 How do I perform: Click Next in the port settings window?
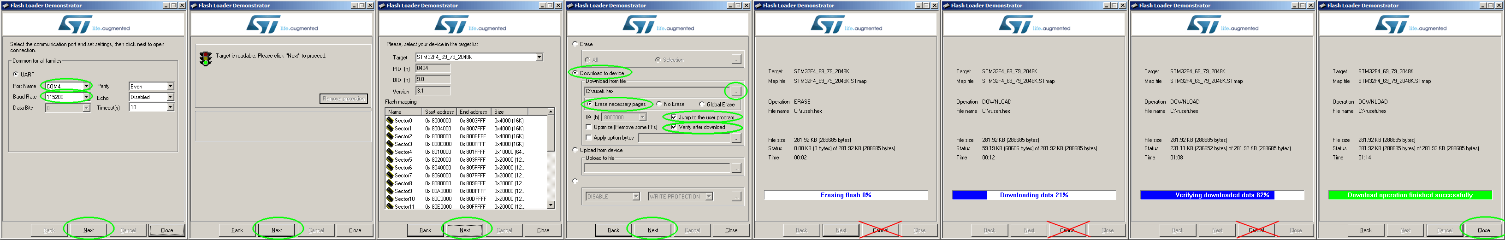tap(88, 230)
